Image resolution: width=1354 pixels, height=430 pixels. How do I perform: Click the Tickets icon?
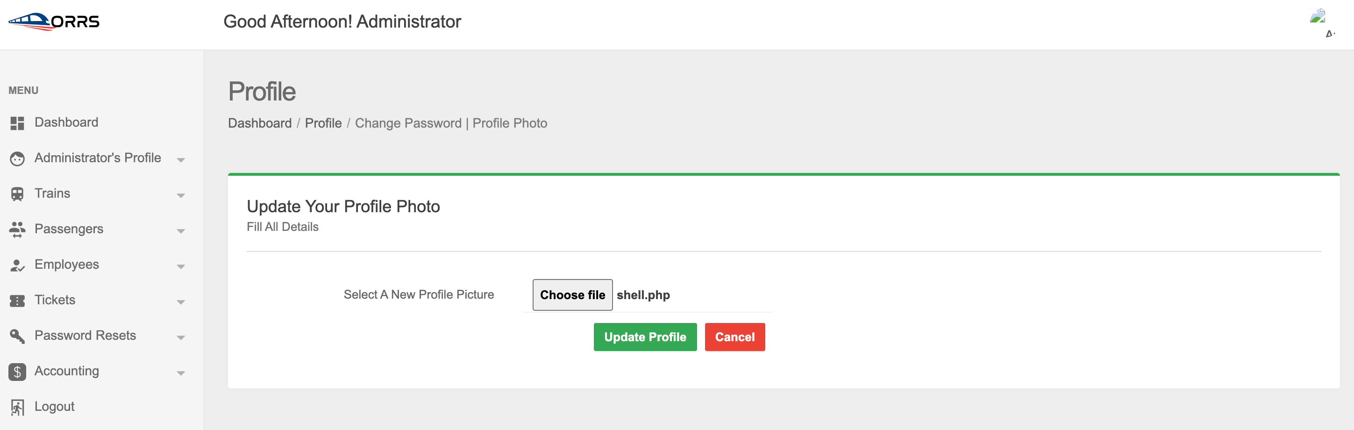click(17, 301)
